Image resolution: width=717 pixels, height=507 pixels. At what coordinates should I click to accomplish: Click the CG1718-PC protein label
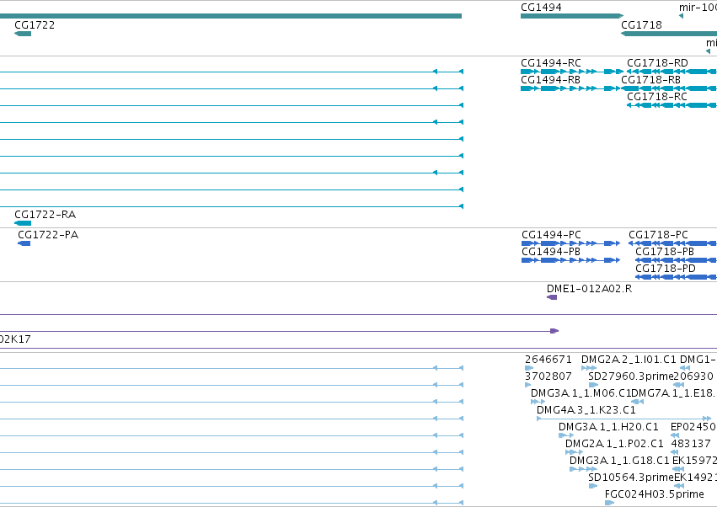tap(659, 235)
